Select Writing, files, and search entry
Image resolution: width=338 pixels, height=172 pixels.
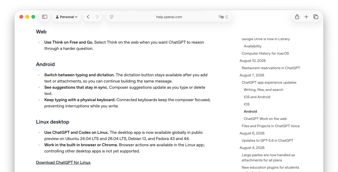[264, 90]
